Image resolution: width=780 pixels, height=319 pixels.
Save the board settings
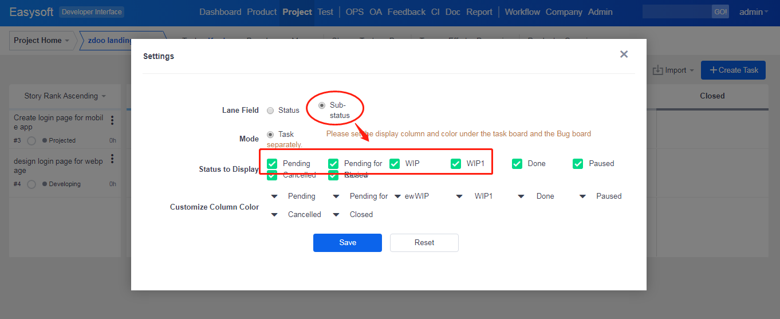click(x=347, y=243)
